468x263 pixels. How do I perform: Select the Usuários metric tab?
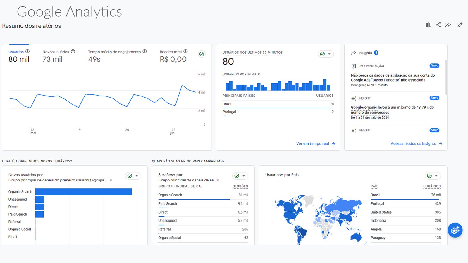click(x=16, y=52)
